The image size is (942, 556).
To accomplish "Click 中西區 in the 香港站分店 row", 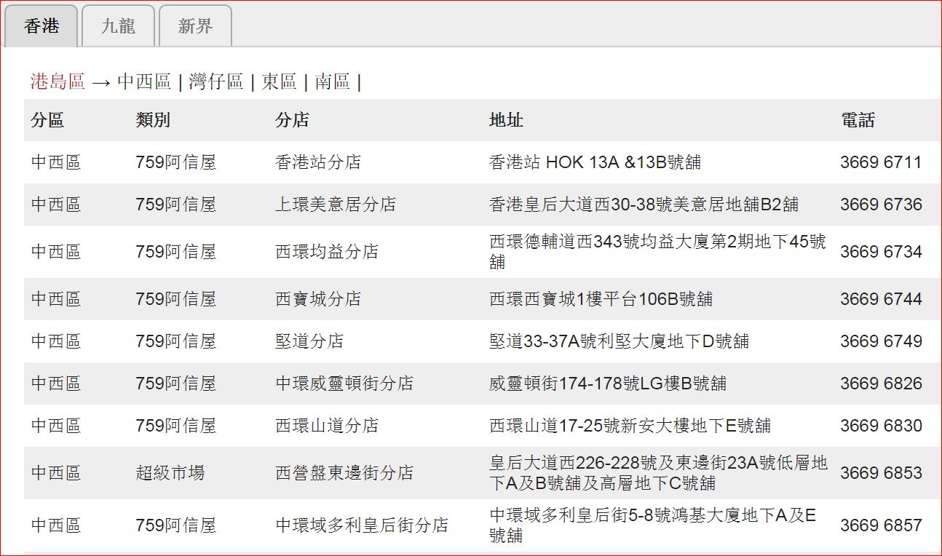I will click(x=56, y=162).
